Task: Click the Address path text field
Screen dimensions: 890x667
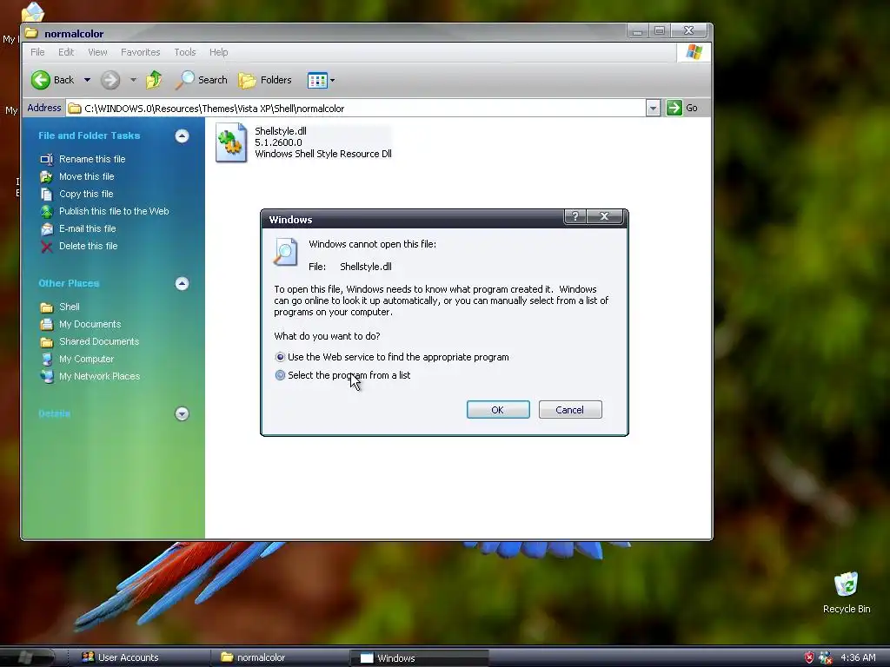Action: [355, 108]
